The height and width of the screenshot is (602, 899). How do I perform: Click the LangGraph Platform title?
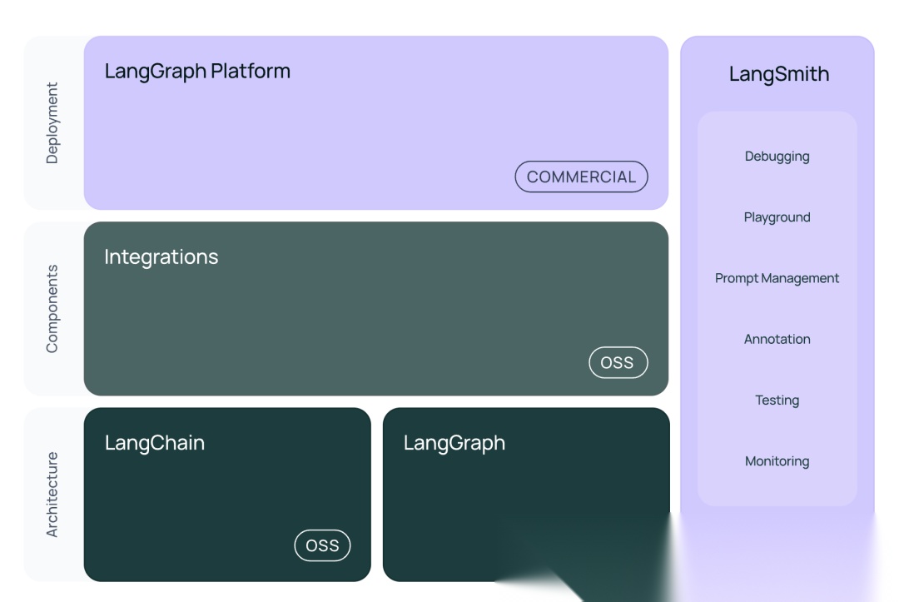point(197,72)
